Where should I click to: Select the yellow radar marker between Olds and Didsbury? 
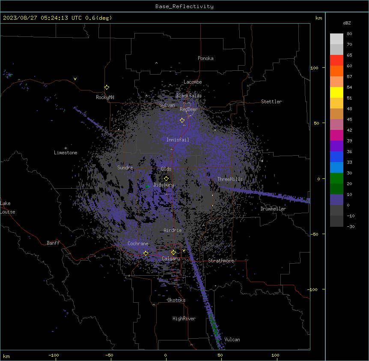point(167,179)
